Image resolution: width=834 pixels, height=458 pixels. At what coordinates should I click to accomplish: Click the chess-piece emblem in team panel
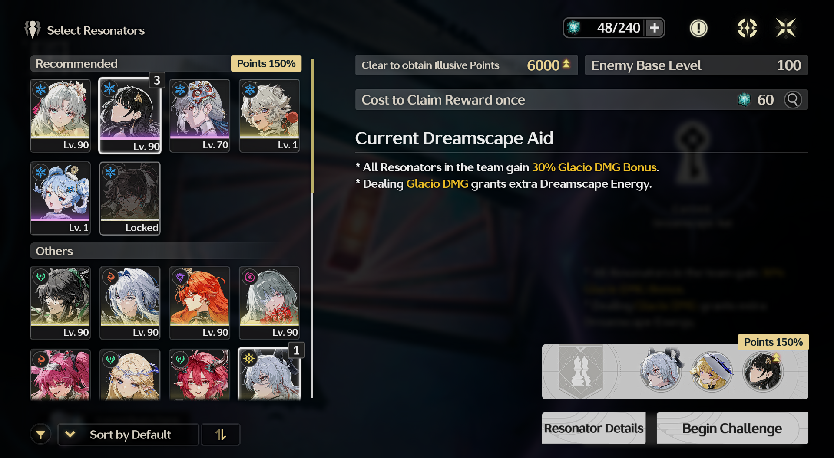(x=581, y=372)
